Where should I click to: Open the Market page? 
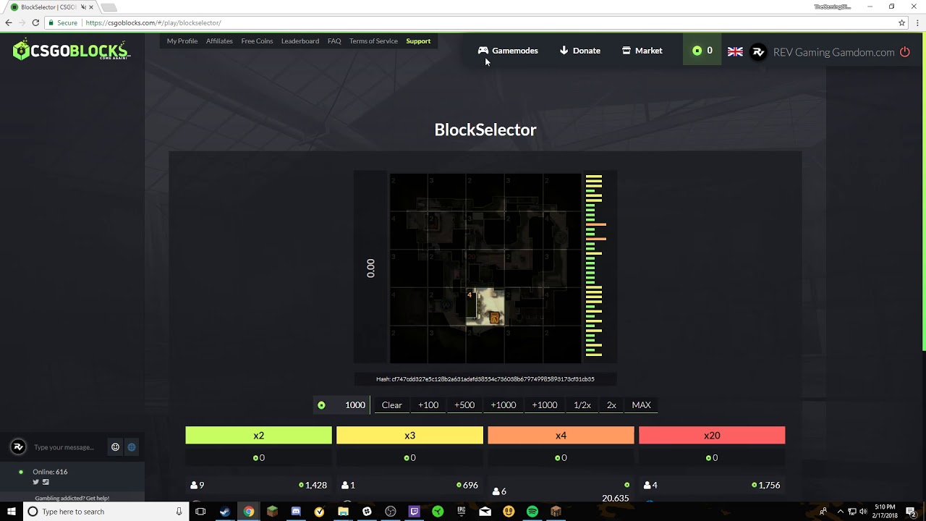642,51
